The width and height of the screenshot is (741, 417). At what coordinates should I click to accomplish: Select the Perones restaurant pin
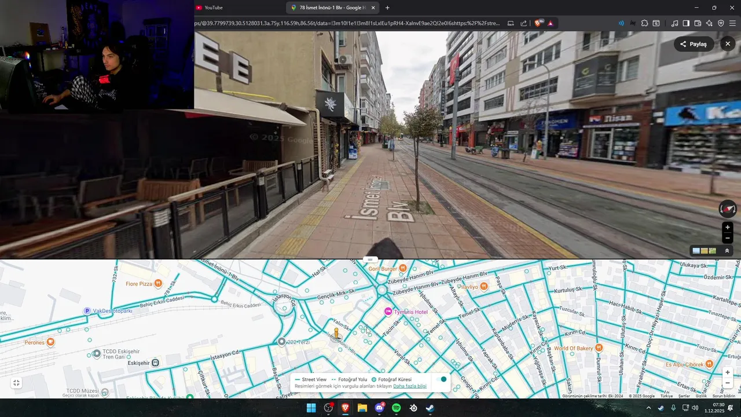50,342
